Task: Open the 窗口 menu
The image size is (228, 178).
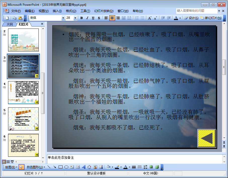Action: point(123,11)
